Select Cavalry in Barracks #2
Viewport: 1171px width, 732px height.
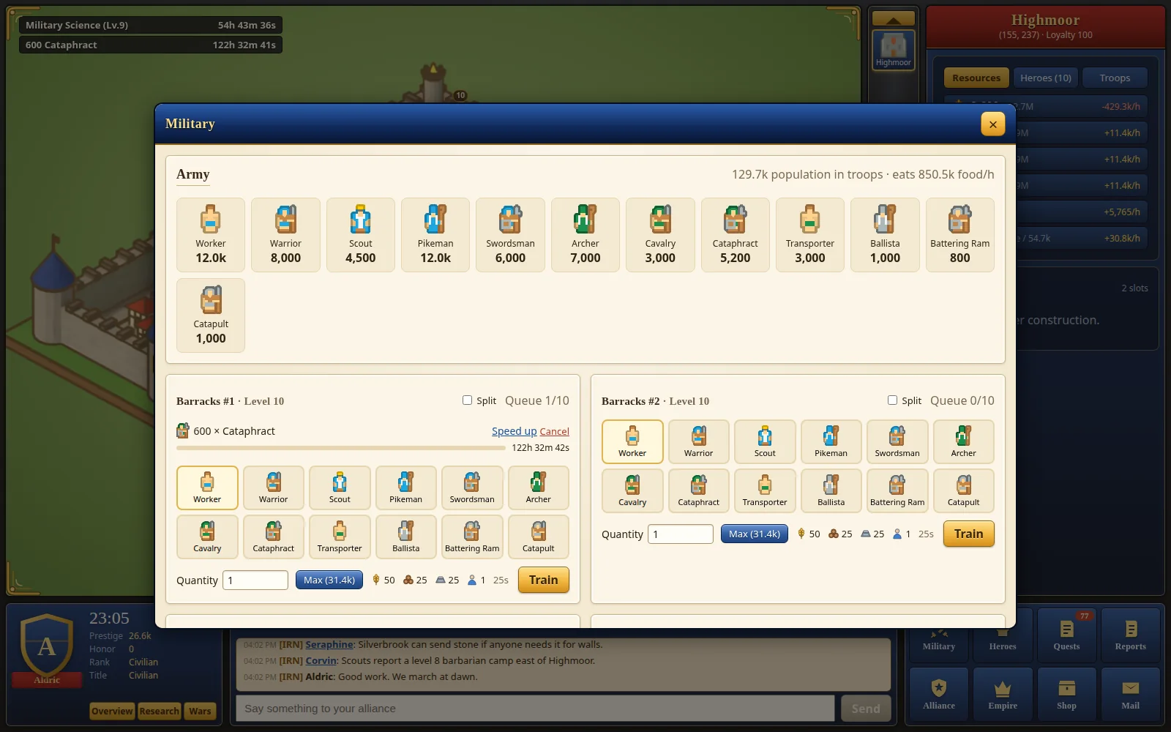632,490
